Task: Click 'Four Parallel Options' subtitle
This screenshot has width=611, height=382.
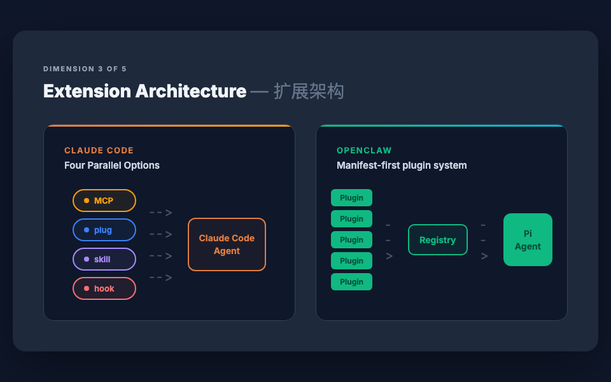Action: [112, 166]
